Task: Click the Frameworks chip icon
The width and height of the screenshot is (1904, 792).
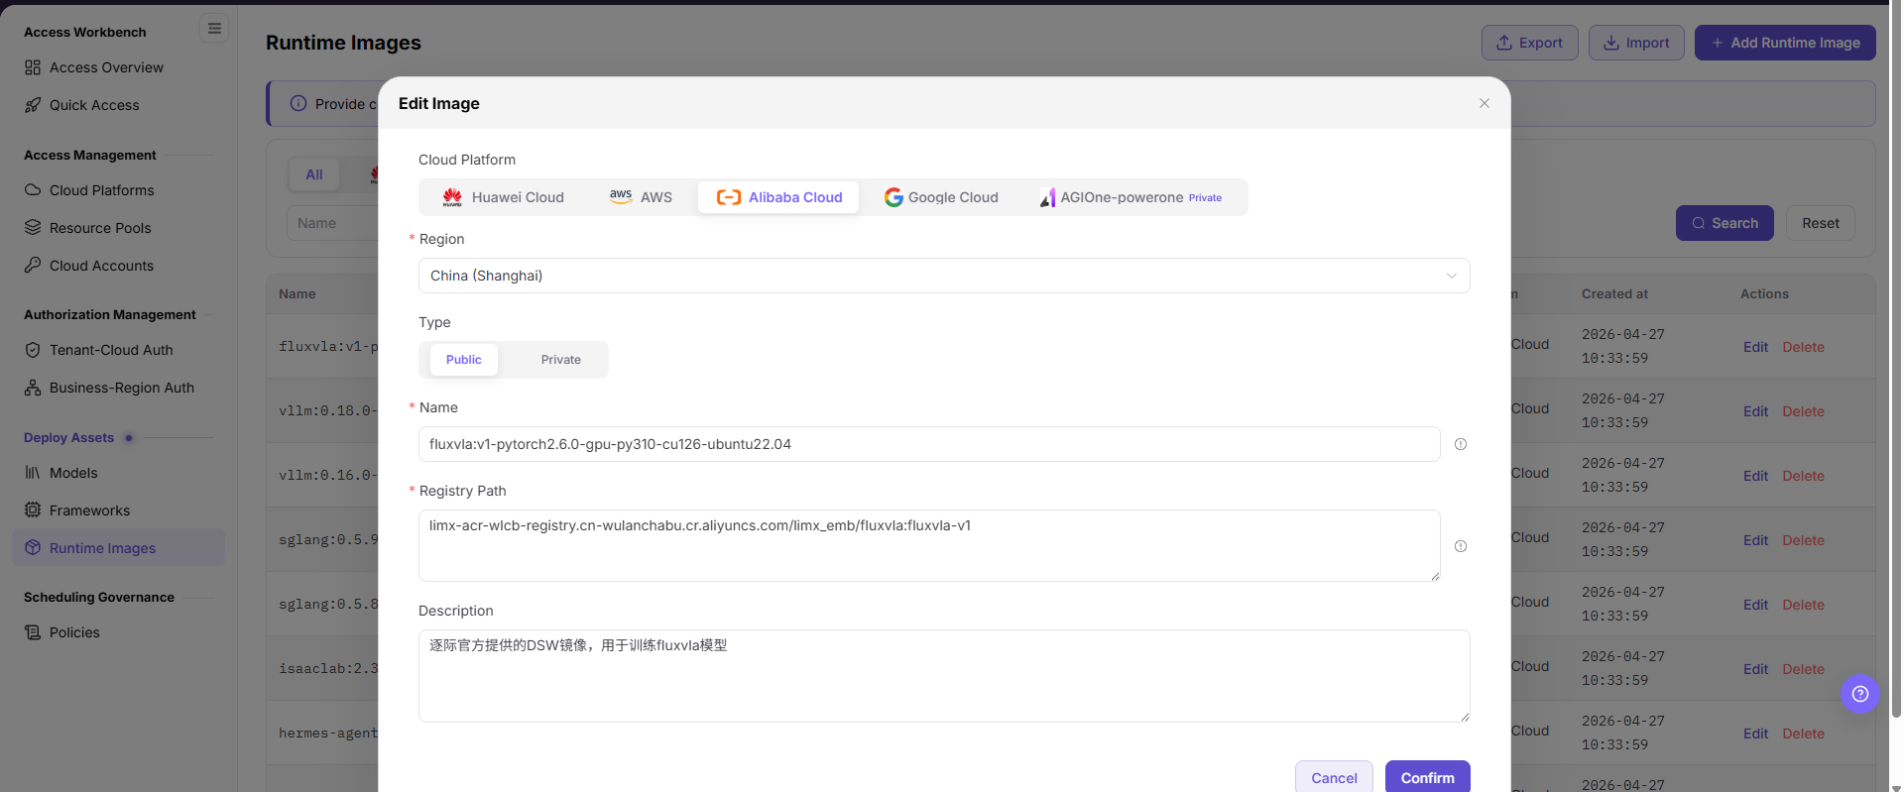Action: (x=33, y=510)
